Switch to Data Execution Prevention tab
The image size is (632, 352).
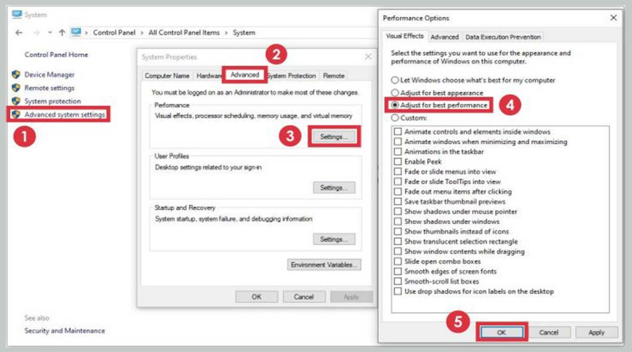click(x=503, y=37)
